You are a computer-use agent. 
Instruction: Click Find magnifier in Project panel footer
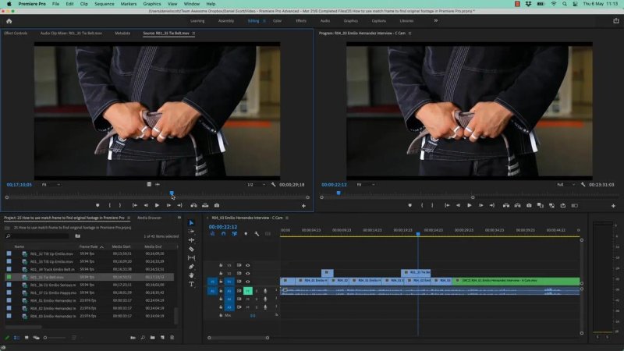pos(143,338)
